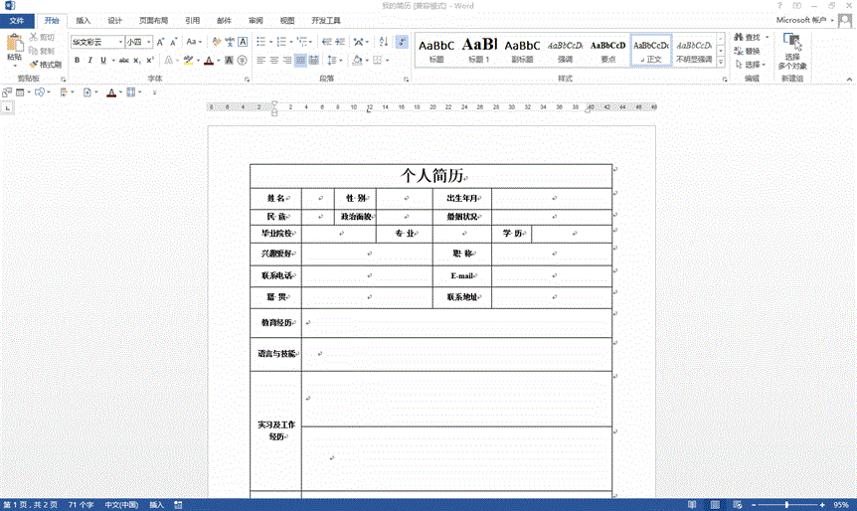
Task: Toggle Bold formatting
Action: [77, 61]
